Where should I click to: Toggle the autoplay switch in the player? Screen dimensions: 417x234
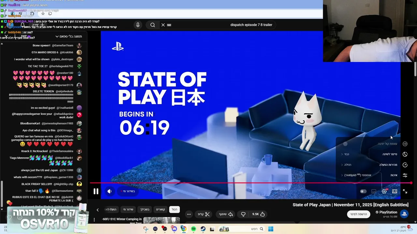(363, 191)
